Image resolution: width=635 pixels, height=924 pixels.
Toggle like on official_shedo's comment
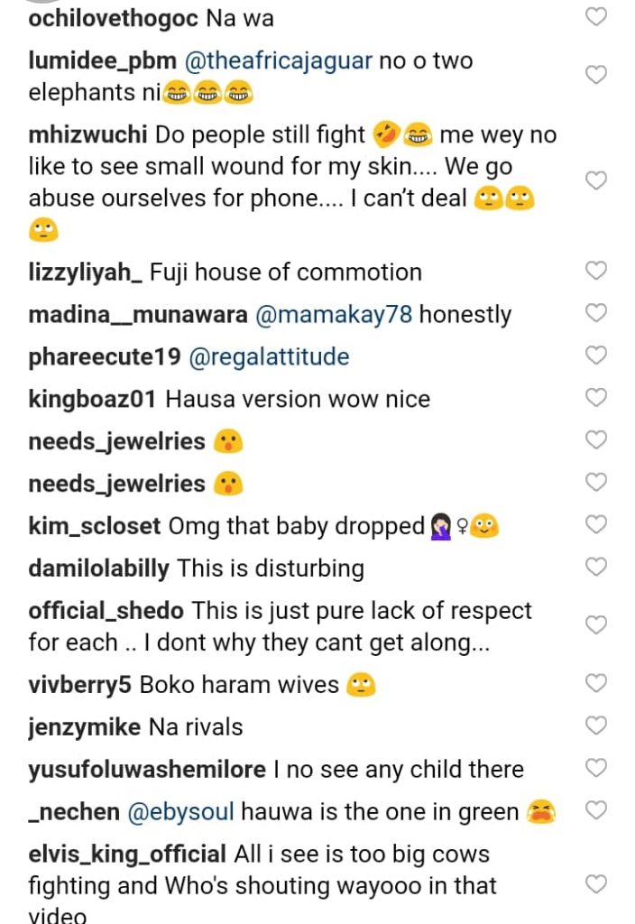596,624
